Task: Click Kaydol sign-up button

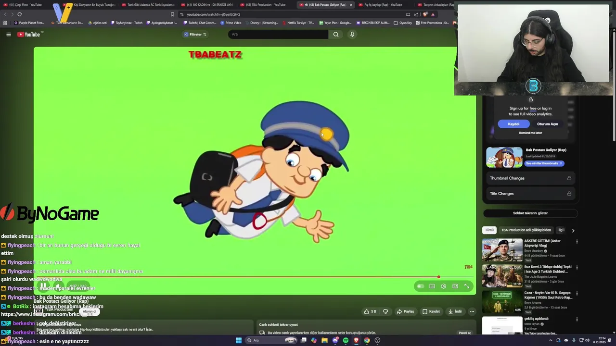Action: 513,124
